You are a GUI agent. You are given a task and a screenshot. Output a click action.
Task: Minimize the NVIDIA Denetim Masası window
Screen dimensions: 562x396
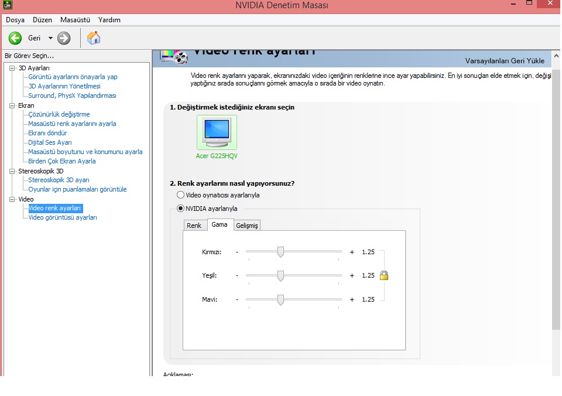pyautogui.click(x=513, y=4)
